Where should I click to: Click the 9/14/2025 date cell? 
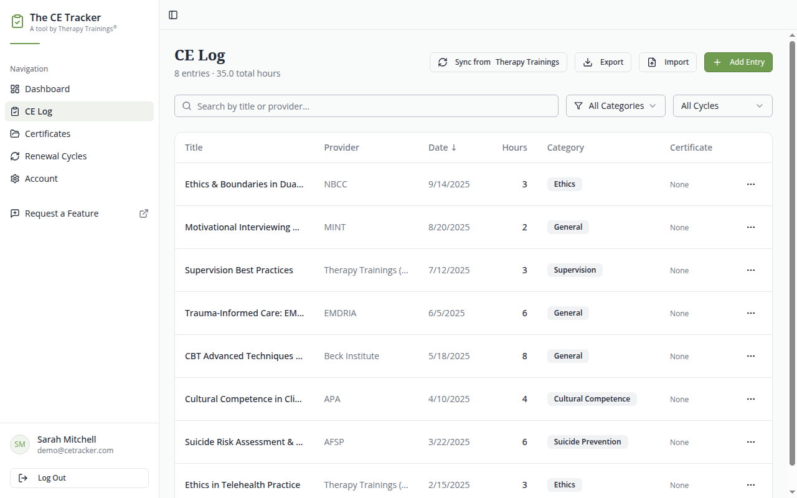(x=449, y=184)
